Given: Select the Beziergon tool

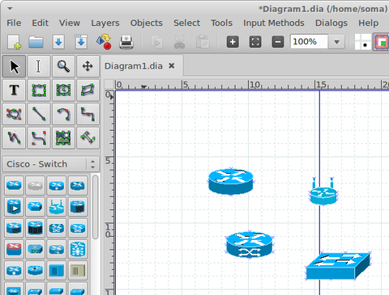Looking at the screenshot, I should pos(14,114).
